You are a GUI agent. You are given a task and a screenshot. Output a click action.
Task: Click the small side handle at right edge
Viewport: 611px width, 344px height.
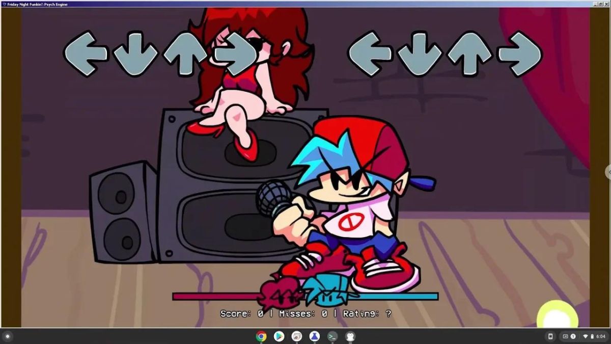pyautogui.click(x=608, y=172)
